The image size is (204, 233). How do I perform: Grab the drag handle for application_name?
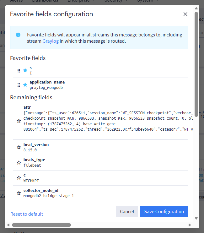pos(19,85)
